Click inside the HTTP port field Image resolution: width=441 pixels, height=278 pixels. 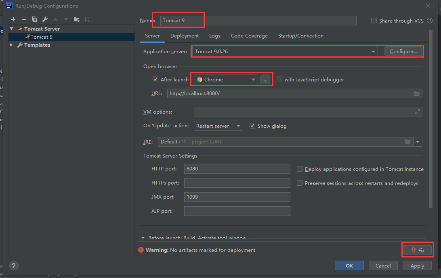click(237, 168)
